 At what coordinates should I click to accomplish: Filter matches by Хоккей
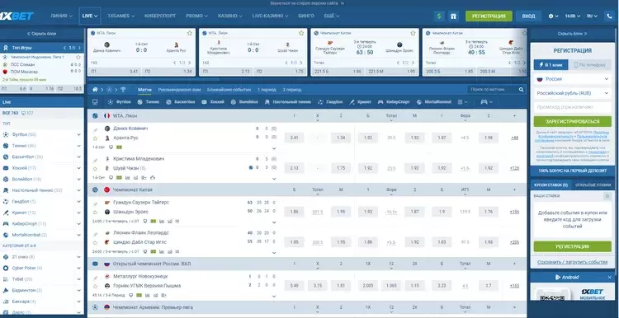click(213, 101)
